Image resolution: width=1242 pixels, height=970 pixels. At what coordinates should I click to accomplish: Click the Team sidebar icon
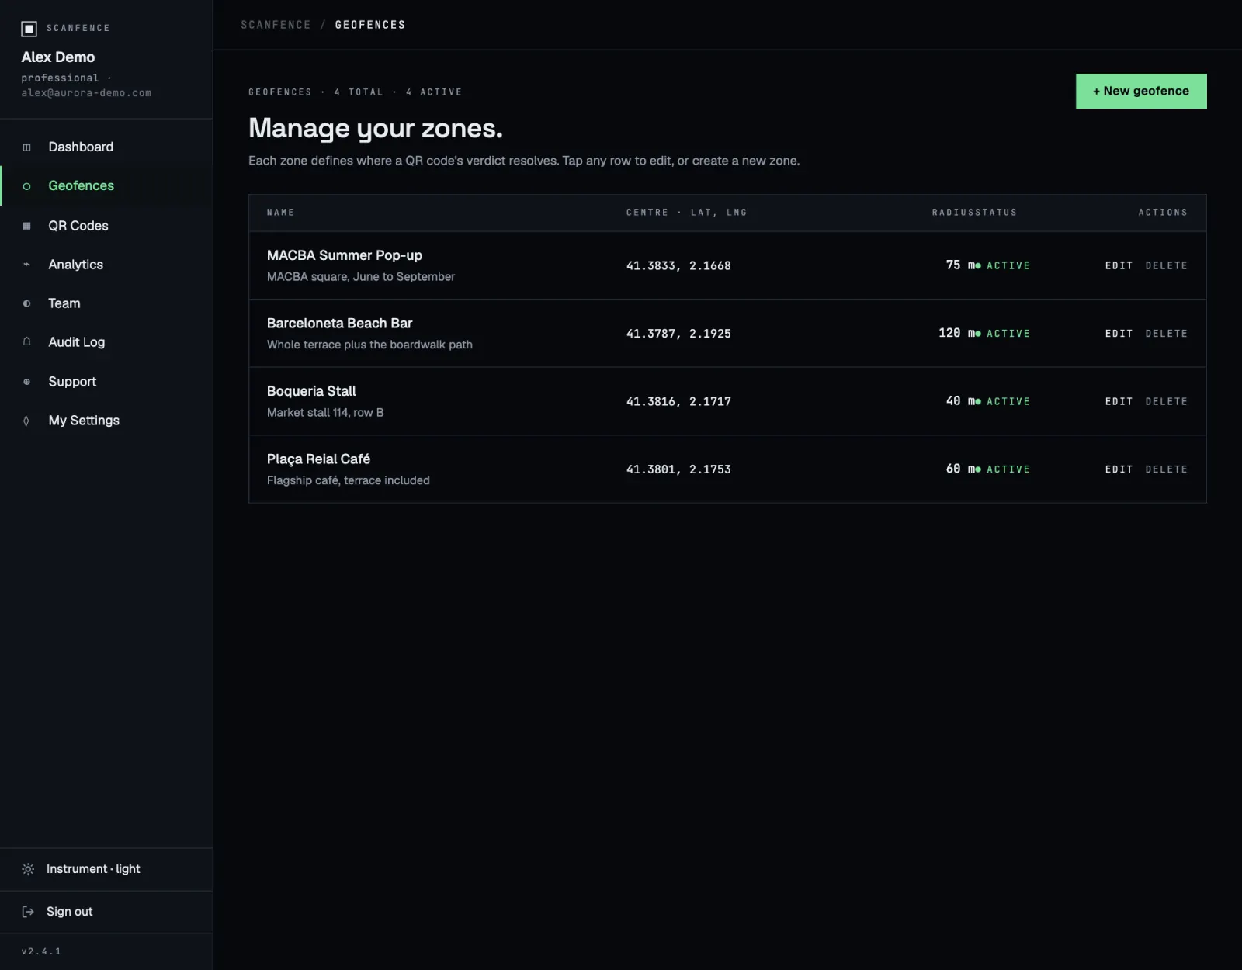pyautogui.click(x=27, y=303)
